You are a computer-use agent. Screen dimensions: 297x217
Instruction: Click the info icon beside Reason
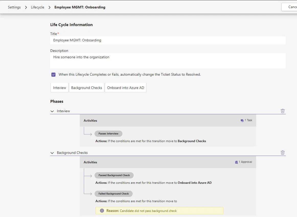click(102, 211)
